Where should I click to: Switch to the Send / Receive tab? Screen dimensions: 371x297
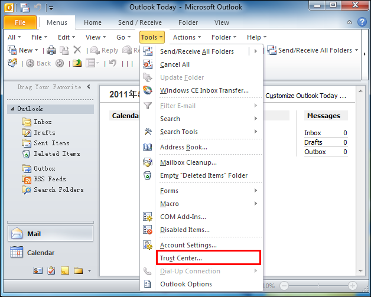(140, 22)
